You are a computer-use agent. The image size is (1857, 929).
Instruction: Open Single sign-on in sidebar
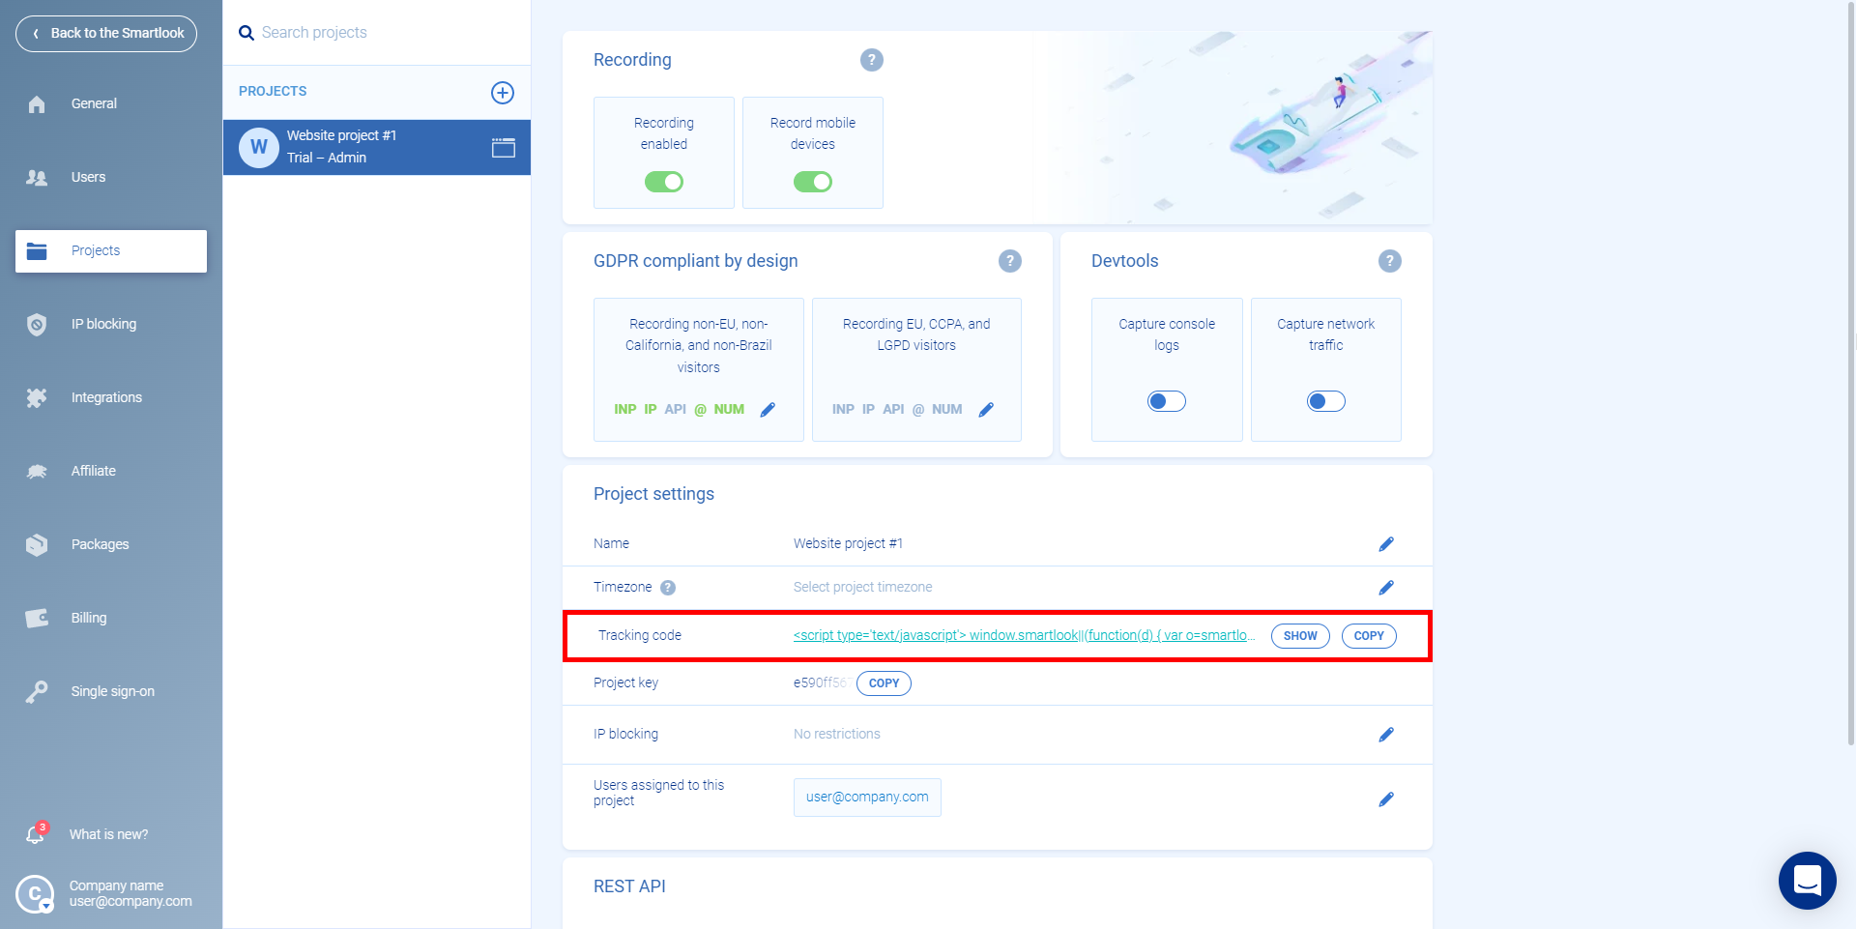pos(111,692)
